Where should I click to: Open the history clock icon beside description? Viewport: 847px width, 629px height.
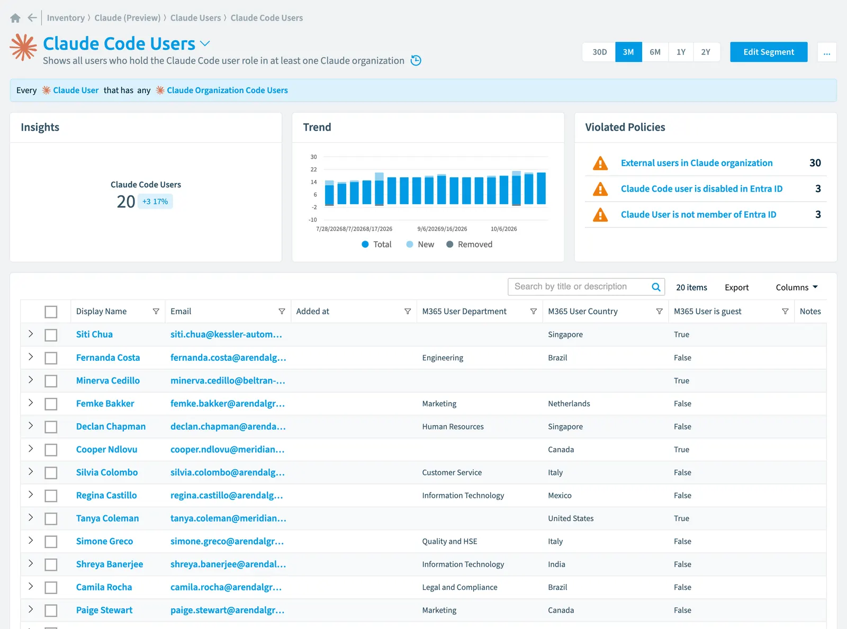[416, 60]
